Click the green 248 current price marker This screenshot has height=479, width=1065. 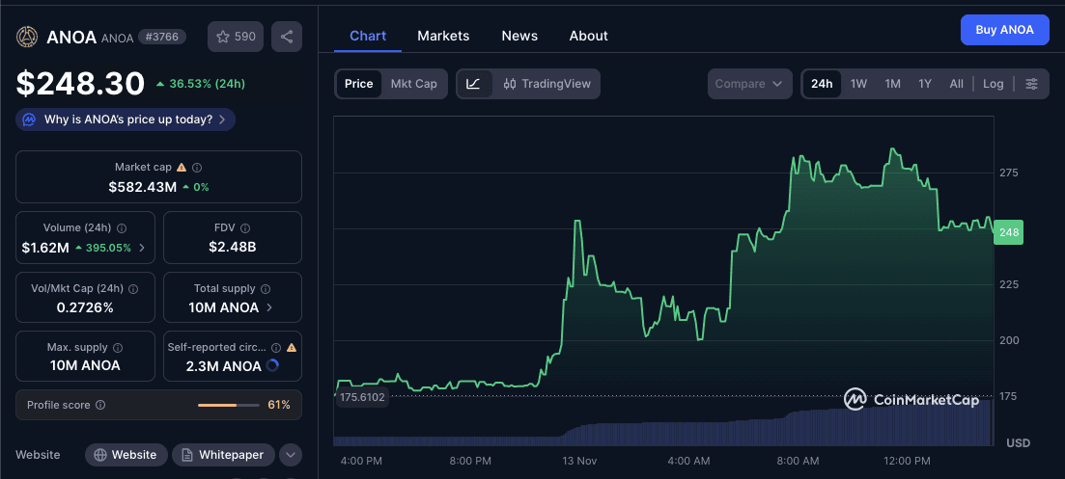tap(1009, 232)
